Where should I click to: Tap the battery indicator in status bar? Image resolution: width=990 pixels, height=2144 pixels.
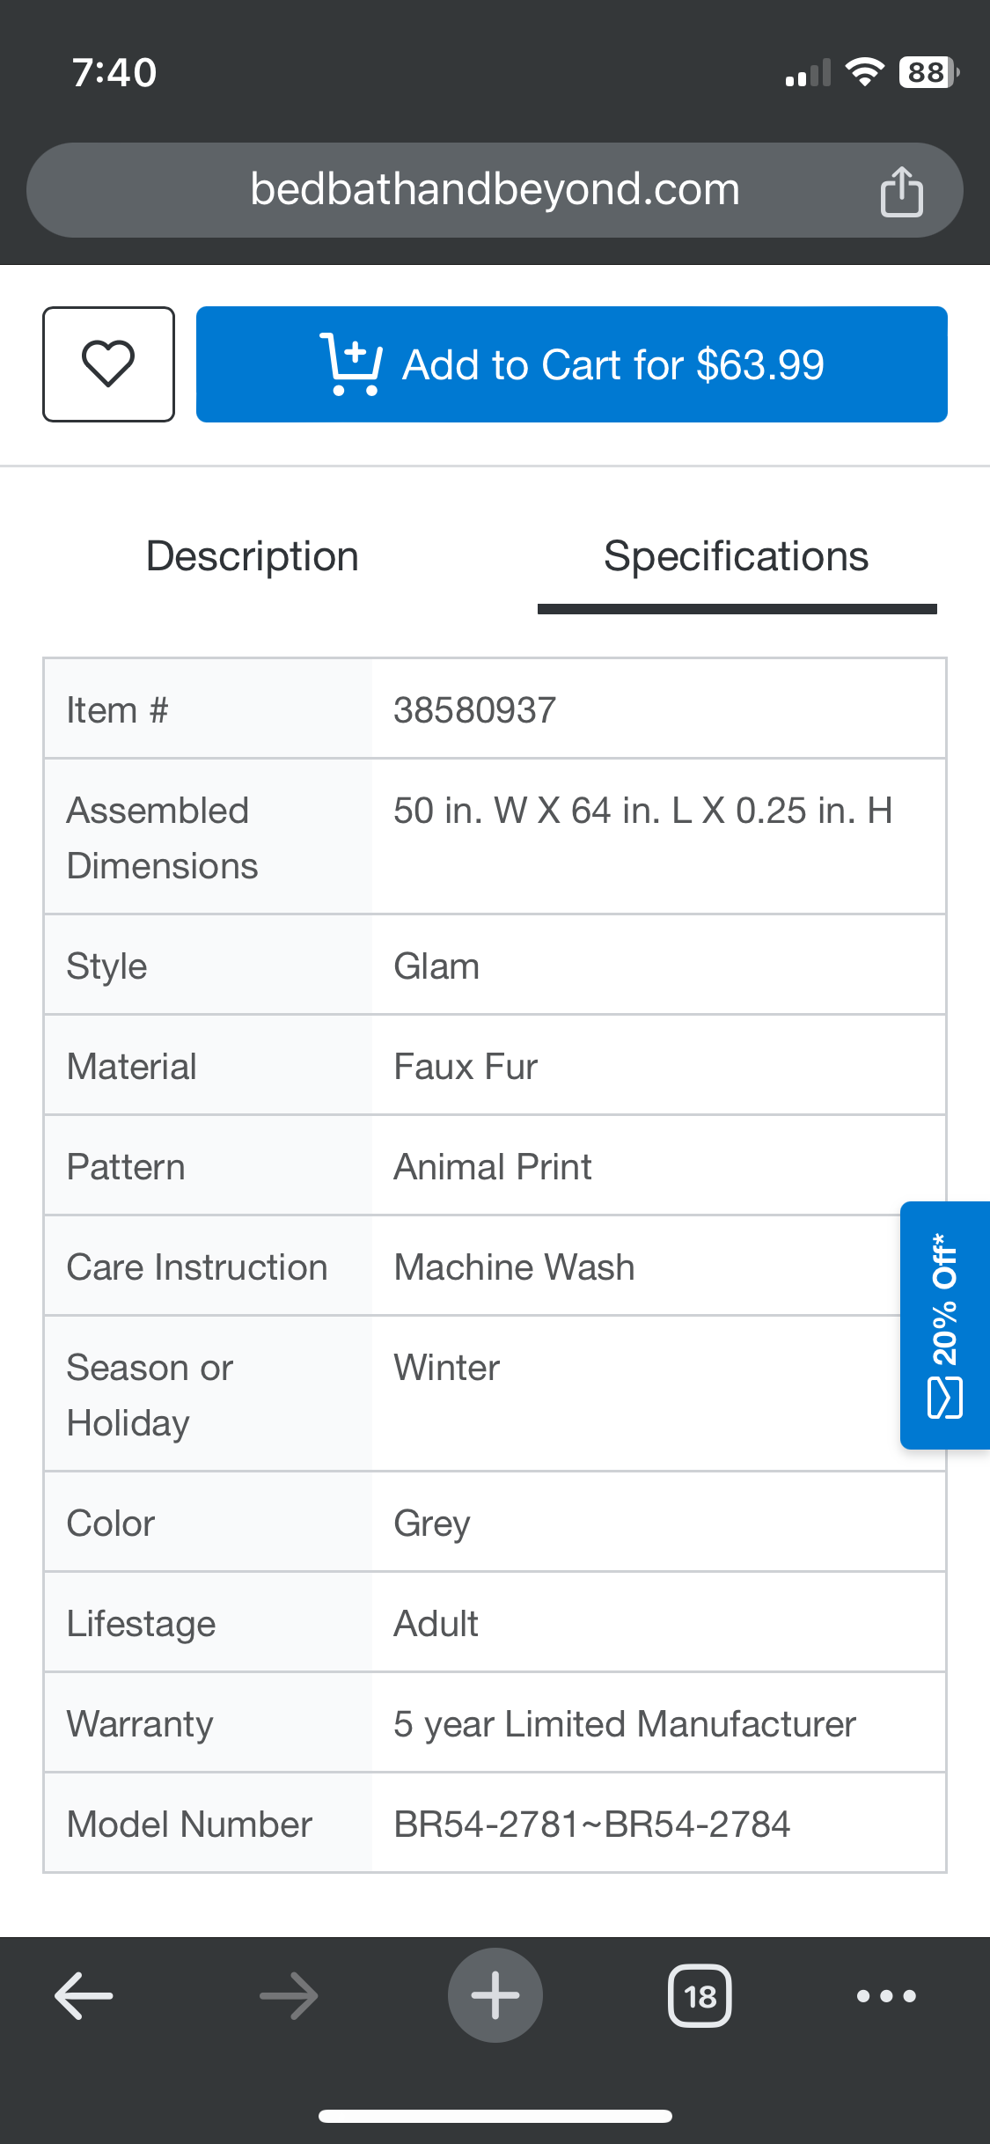coord(928,72)
